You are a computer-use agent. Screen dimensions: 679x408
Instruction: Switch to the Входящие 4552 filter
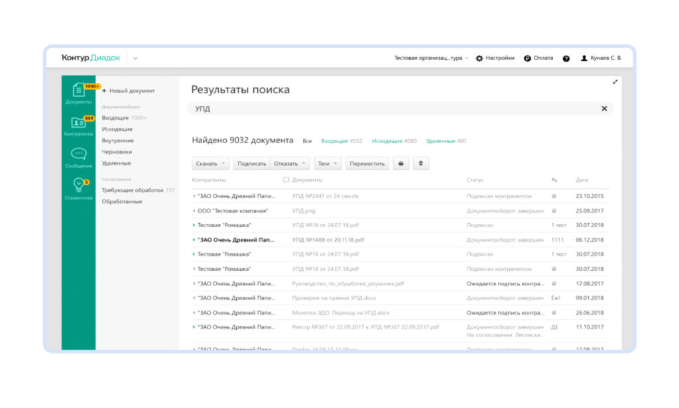[x=336, y=141]
